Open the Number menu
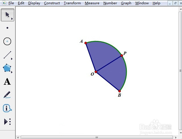 [110, 3]
